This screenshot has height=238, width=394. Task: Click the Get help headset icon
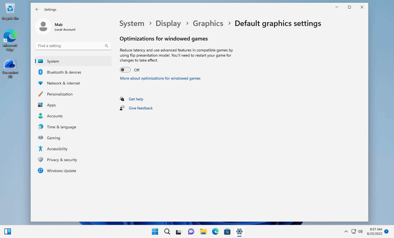click(x=122, y=99)
